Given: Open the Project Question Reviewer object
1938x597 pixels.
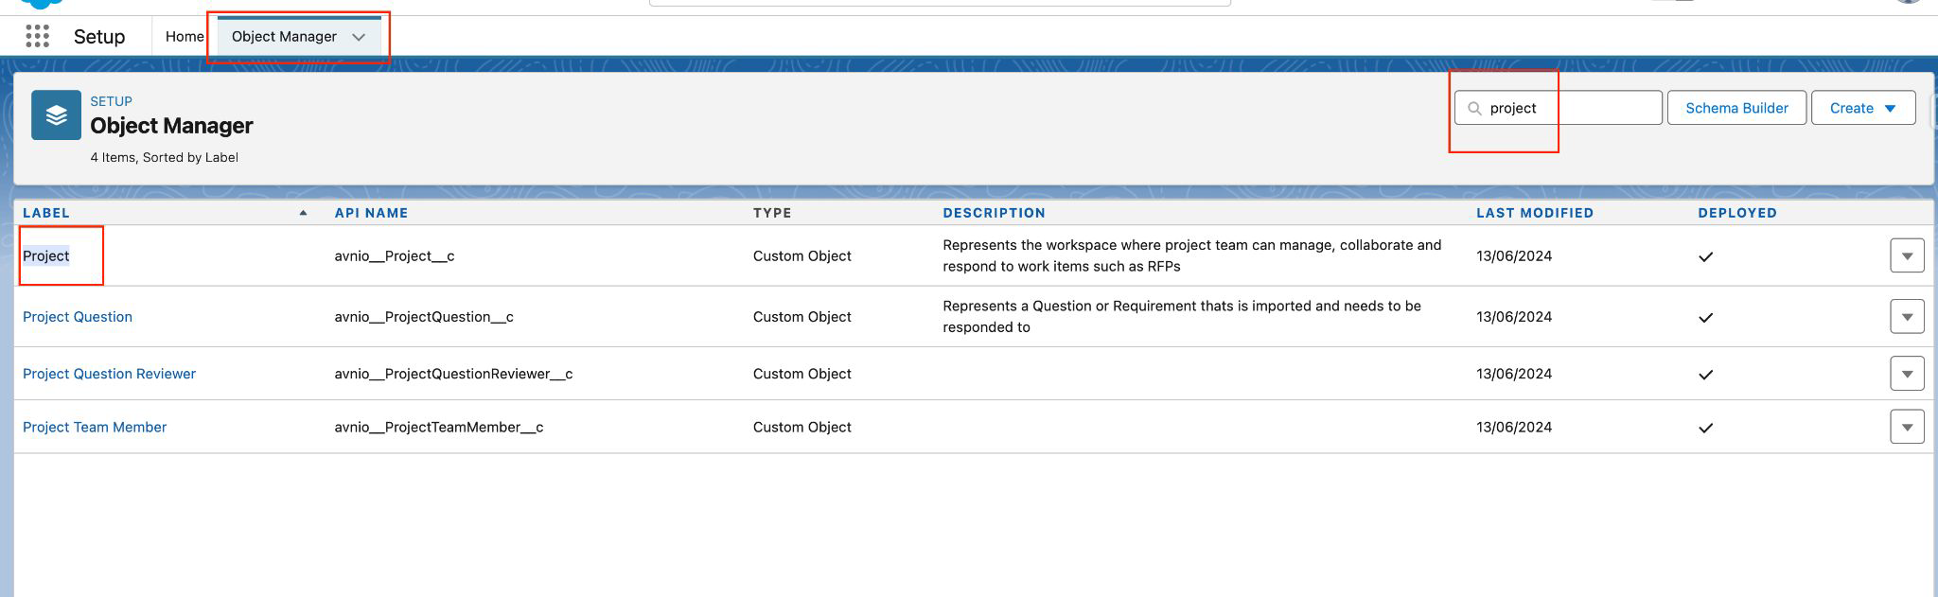Looking at the screenshot, I should coord(109,374).
